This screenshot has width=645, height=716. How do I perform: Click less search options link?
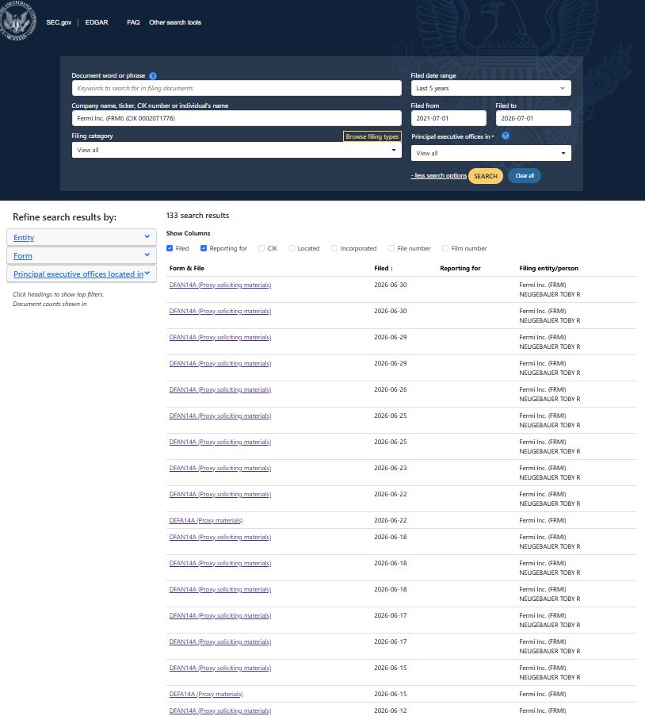(x=439, y=176)
